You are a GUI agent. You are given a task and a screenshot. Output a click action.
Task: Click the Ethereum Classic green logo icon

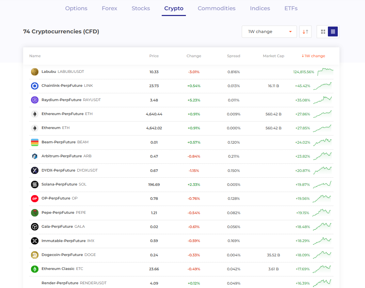tap(34, 269)
